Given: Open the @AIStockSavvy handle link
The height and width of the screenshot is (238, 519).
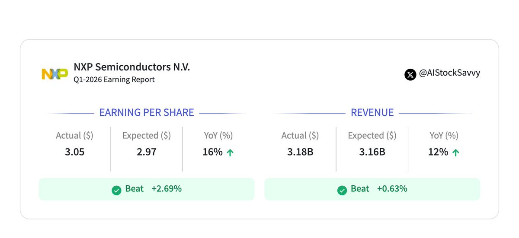Looking at the screenshot, I should [449, 73].
